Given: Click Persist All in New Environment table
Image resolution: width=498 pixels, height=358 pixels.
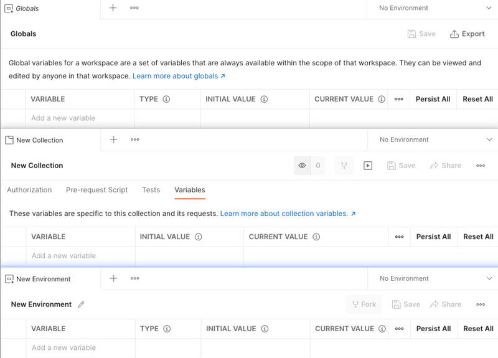Looking at the screenshot, I should 433,329.
